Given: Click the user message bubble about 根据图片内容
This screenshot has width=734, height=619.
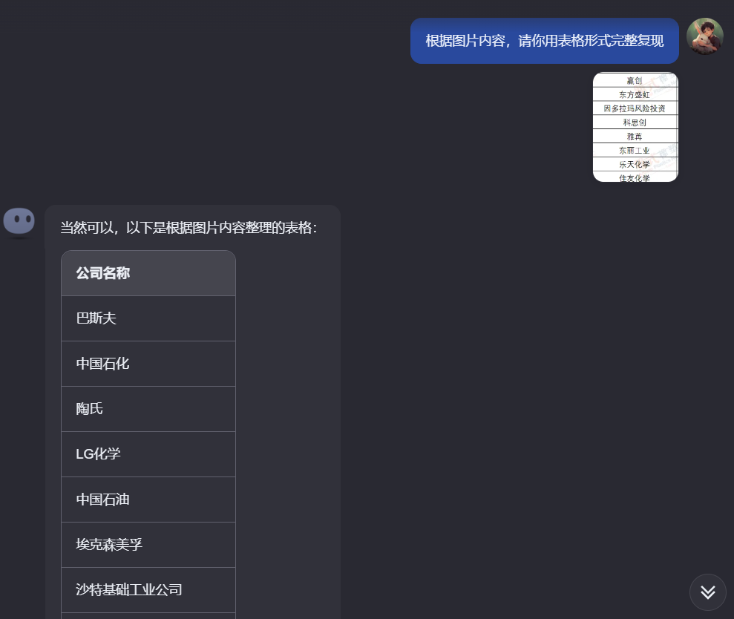Looking at the screenshot, I should click(x=545, y=41).
